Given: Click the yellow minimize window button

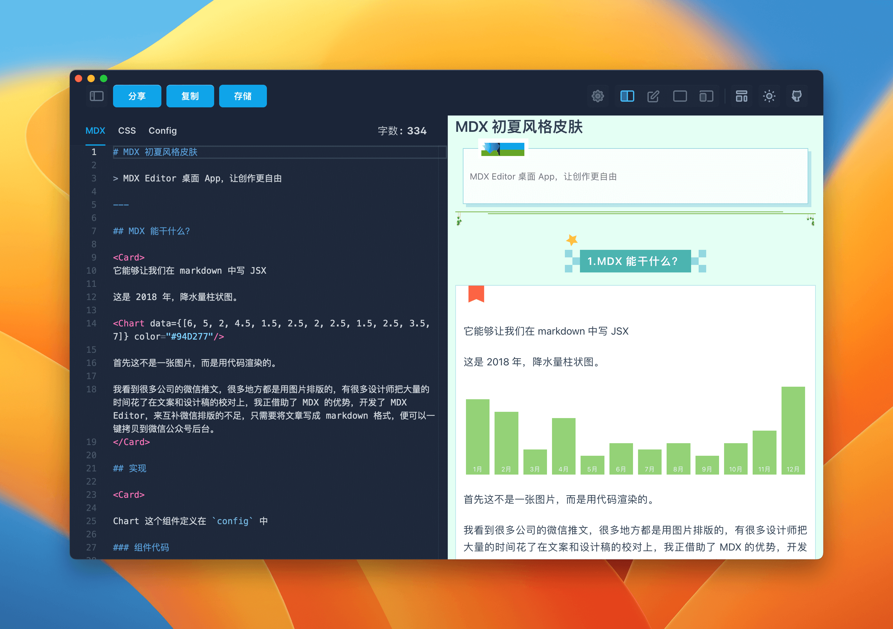Looking at the screenshot, I should coord(91,78).
